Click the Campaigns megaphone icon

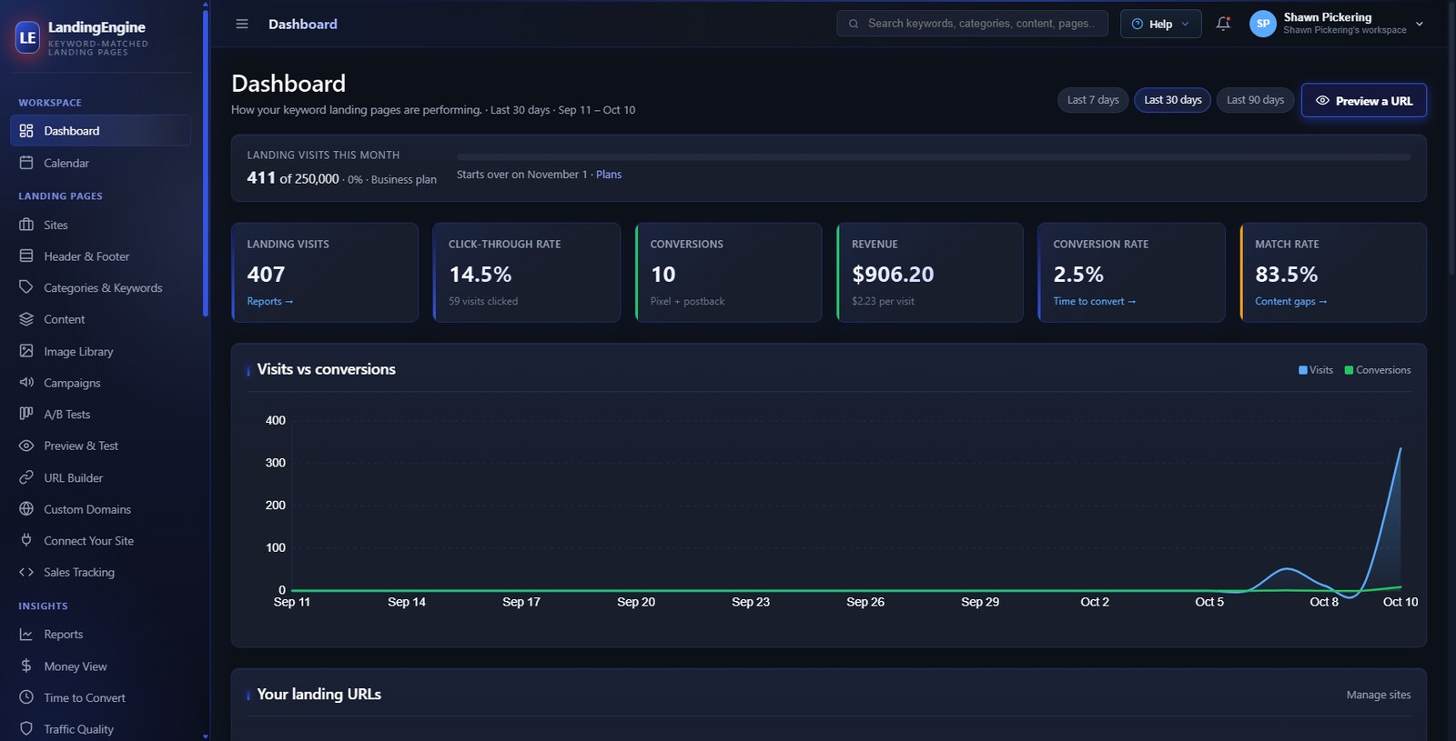[x=26, y=383]
